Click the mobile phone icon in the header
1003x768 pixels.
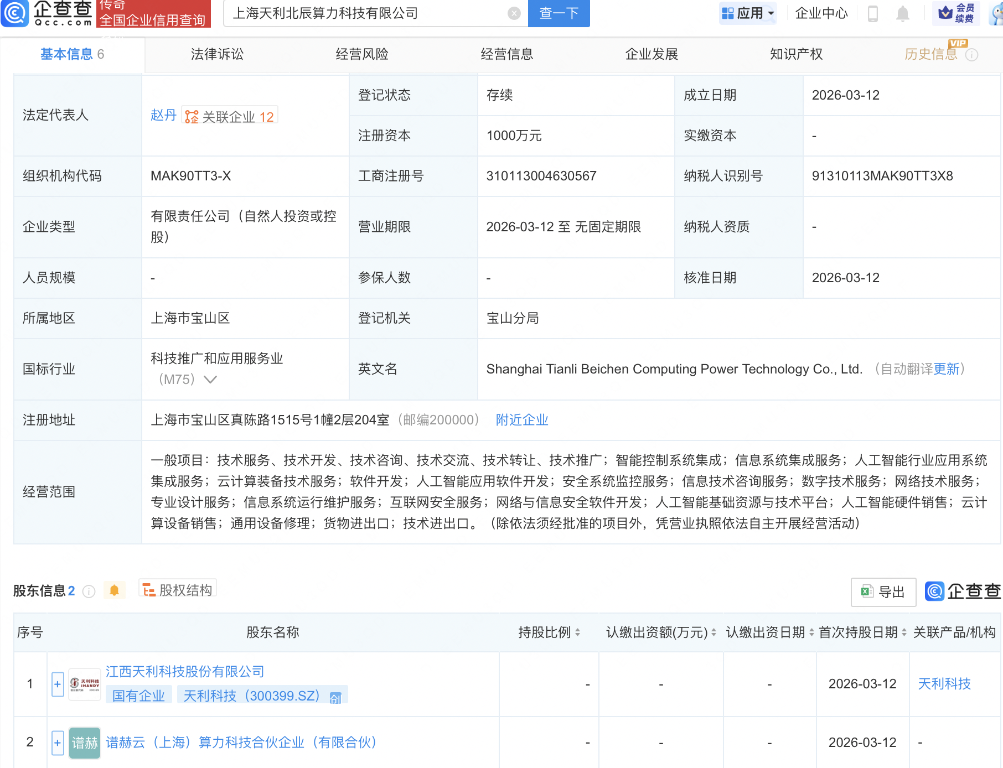873,14
